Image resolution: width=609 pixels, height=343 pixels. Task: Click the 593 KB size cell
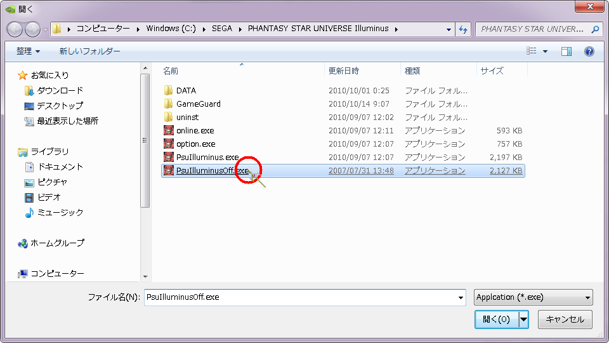(x=509, y=131)
